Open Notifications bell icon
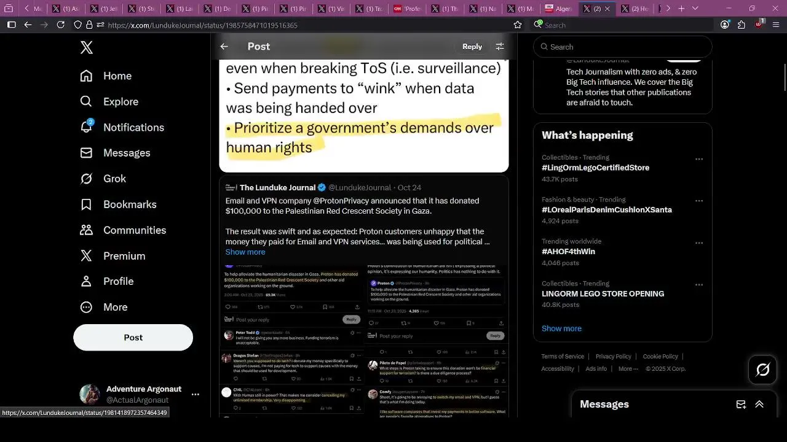 (87, 126)
